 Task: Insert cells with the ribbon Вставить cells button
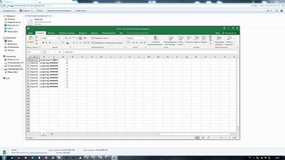[x=189, y=40]
